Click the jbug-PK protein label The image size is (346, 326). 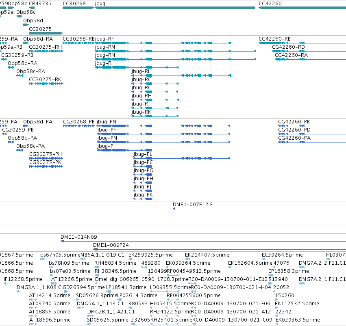click(x=143, y=195)
